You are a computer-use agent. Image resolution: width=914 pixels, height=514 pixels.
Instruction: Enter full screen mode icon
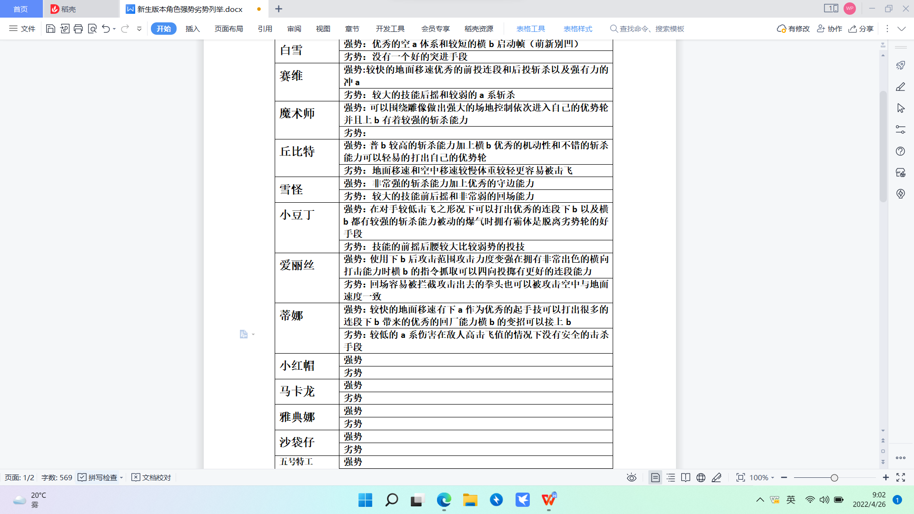point(901,477)
